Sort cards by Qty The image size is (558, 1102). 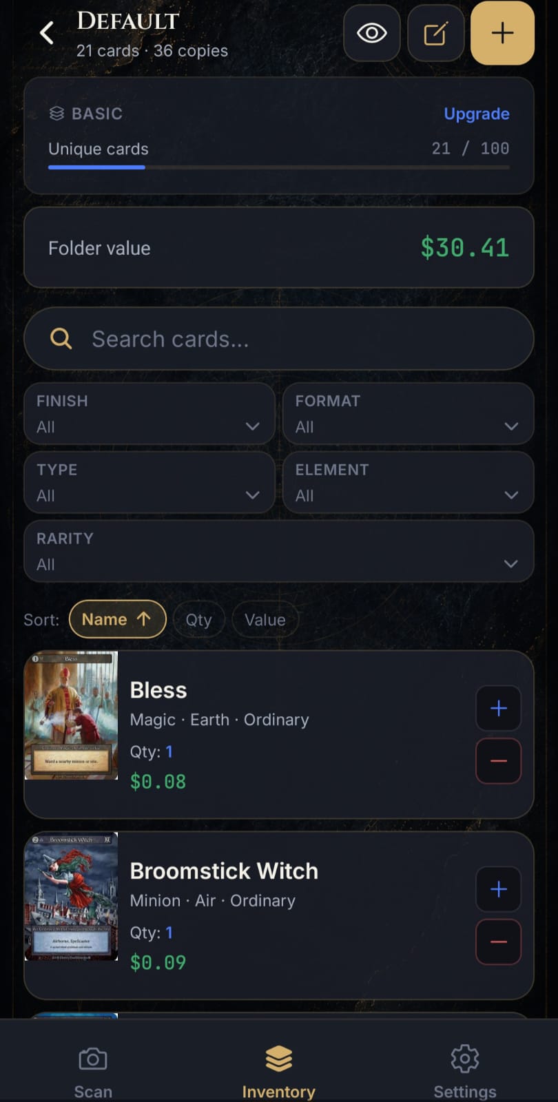199,619
